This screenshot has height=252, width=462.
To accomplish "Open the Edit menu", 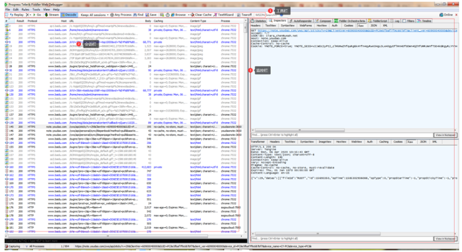I will coord(16,10).
